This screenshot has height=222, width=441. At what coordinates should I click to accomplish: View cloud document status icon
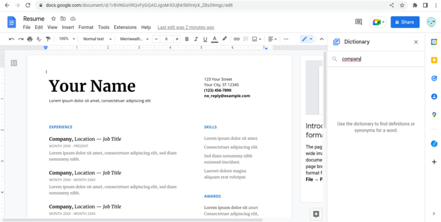pos(73,18)
